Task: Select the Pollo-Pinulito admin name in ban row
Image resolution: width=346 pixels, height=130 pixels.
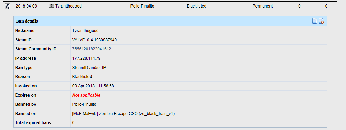Action: (x=142, y=6)
